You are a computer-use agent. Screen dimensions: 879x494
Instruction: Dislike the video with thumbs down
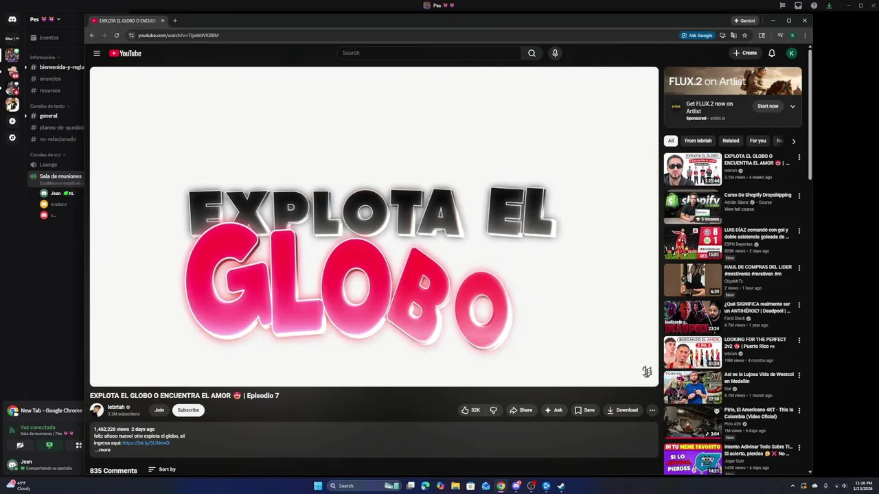tap(493, 410)
